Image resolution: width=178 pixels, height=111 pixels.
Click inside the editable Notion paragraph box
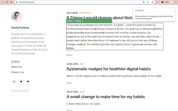pyautogui.click(x=115, y=36)
